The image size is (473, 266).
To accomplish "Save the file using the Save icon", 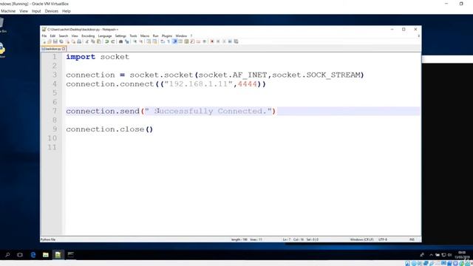I will point(55,41).
